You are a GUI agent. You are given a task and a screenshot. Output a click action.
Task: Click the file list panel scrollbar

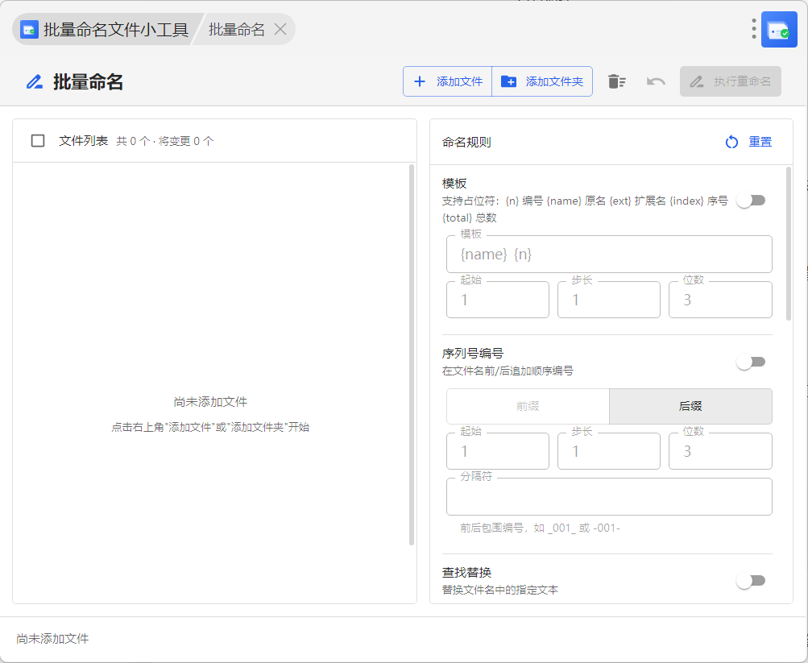(412, 354)
